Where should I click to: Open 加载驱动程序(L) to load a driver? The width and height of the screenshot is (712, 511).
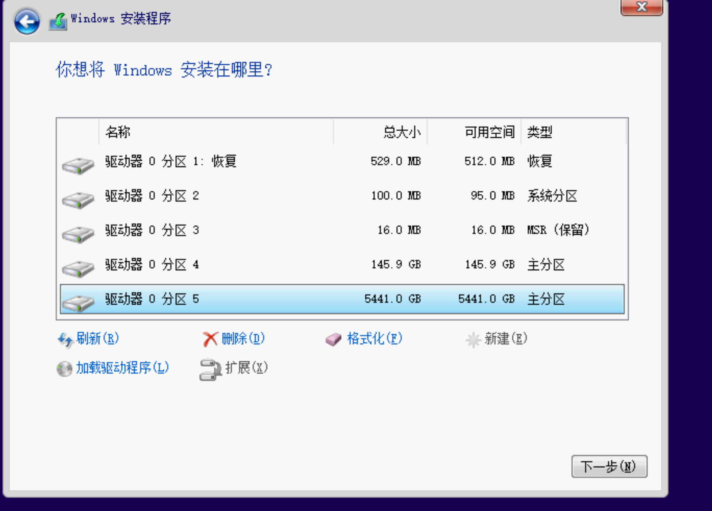click(123, 368)
